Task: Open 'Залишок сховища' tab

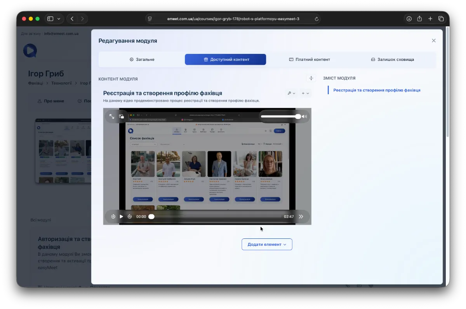Action: (392, 59)
